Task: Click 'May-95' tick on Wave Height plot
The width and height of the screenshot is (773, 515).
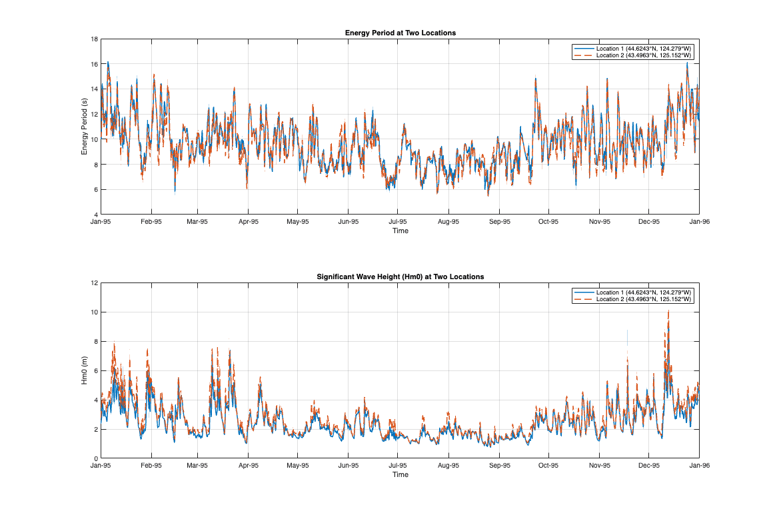Action: tap(298, 466)
